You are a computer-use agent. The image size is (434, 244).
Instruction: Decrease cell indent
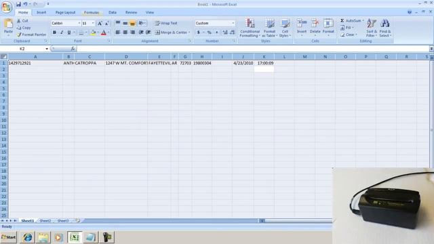point(141,33)
